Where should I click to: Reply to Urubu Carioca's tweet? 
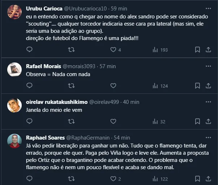30,50
